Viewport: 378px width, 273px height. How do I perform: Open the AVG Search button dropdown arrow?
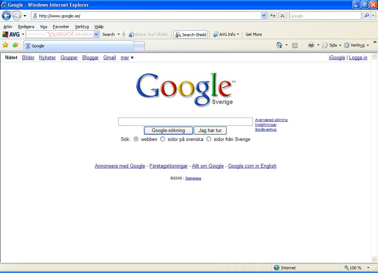point(118,34)
